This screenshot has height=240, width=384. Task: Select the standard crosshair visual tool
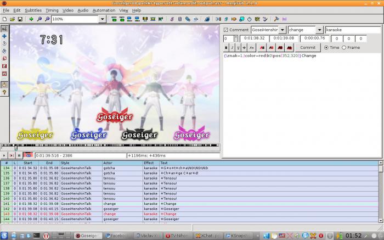tap(4, 29)
